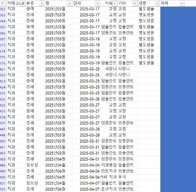The image size is (196, 192).
Task: Select row header 485
Action: tap(3, 165)
